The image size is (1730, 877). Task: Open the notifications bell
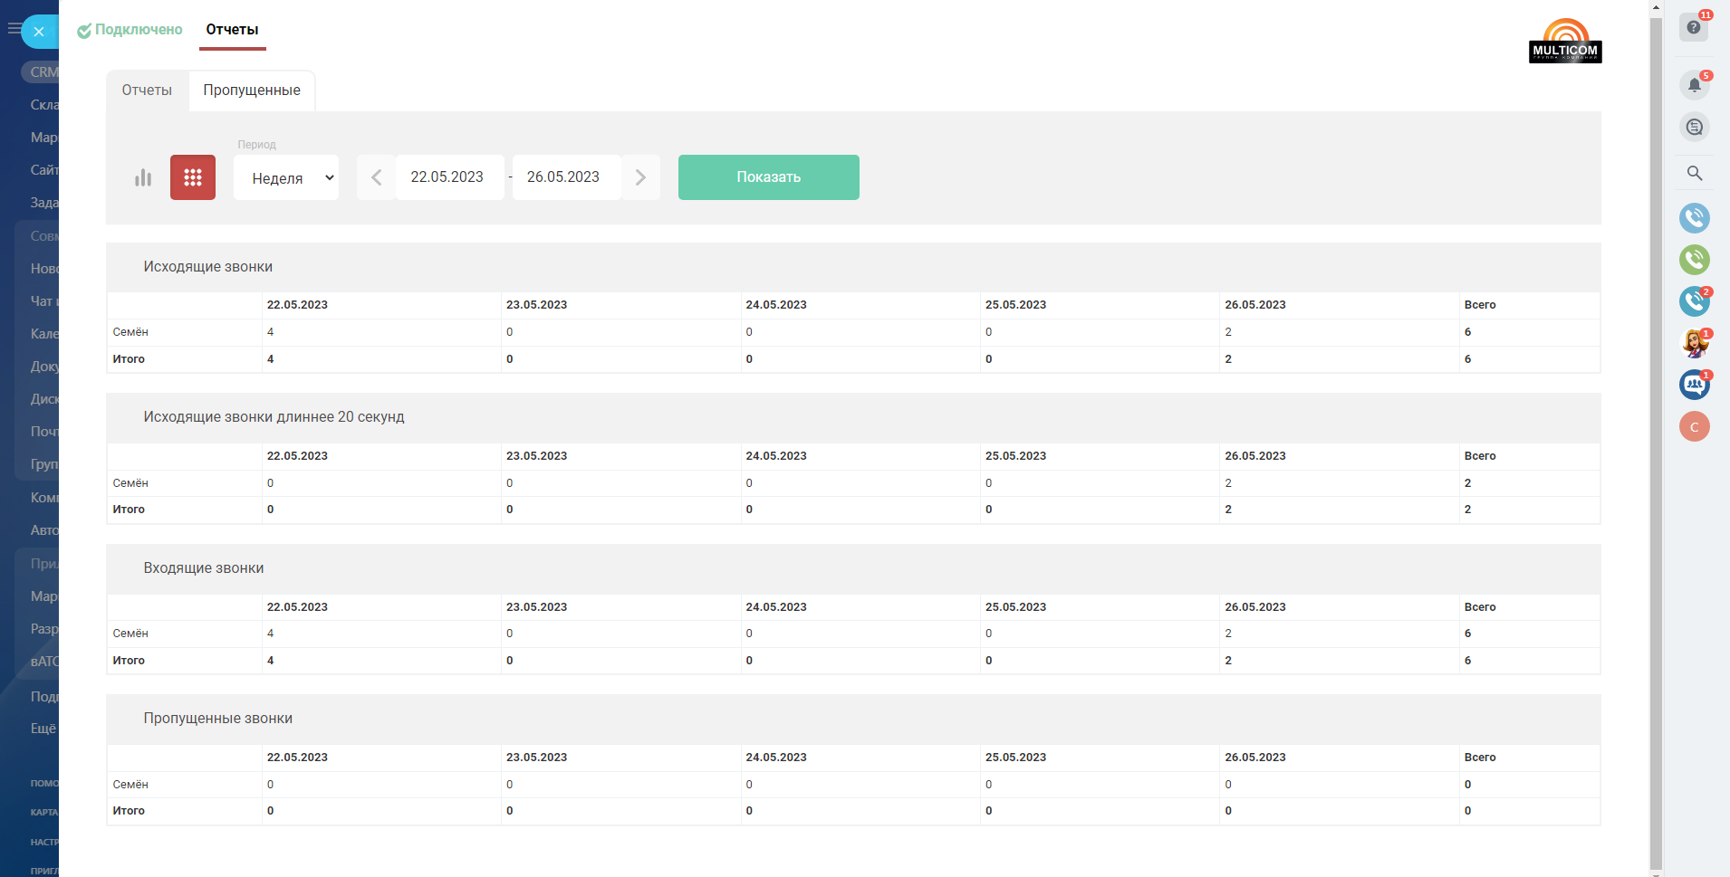[x=1695, y=85]
